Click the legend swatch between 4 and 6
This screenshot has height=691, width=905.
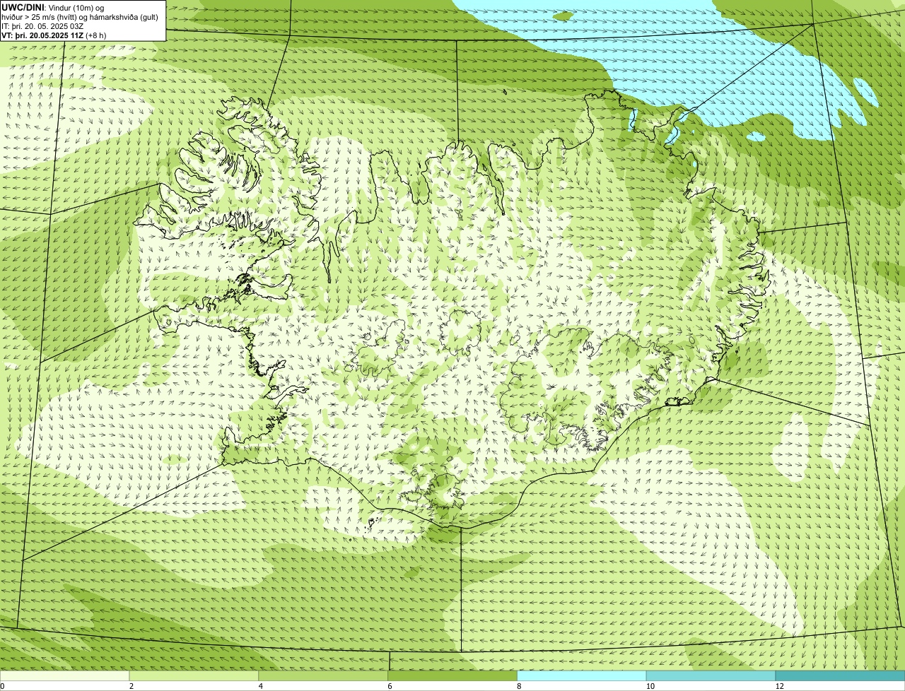point(323,676)
